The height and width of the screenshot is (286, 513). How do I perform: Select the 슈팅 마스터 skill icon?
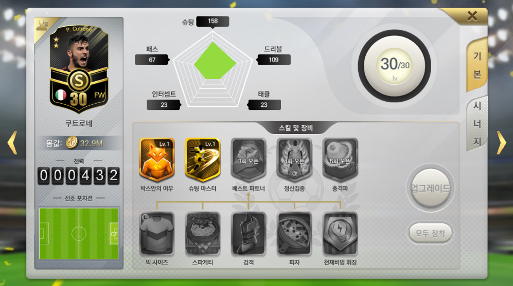[203, 159]
